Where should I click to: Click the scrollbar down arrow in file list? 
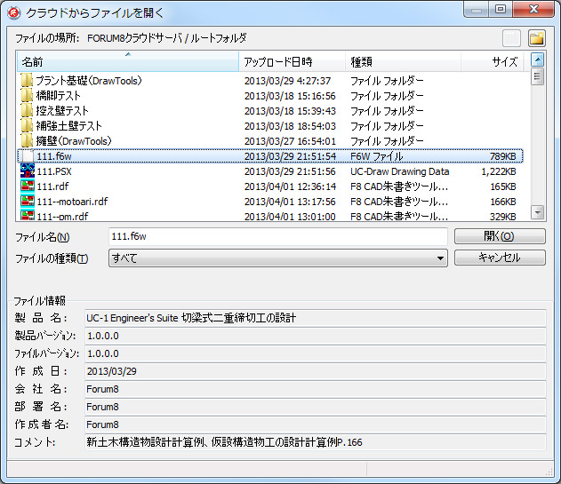click(537, 212)
